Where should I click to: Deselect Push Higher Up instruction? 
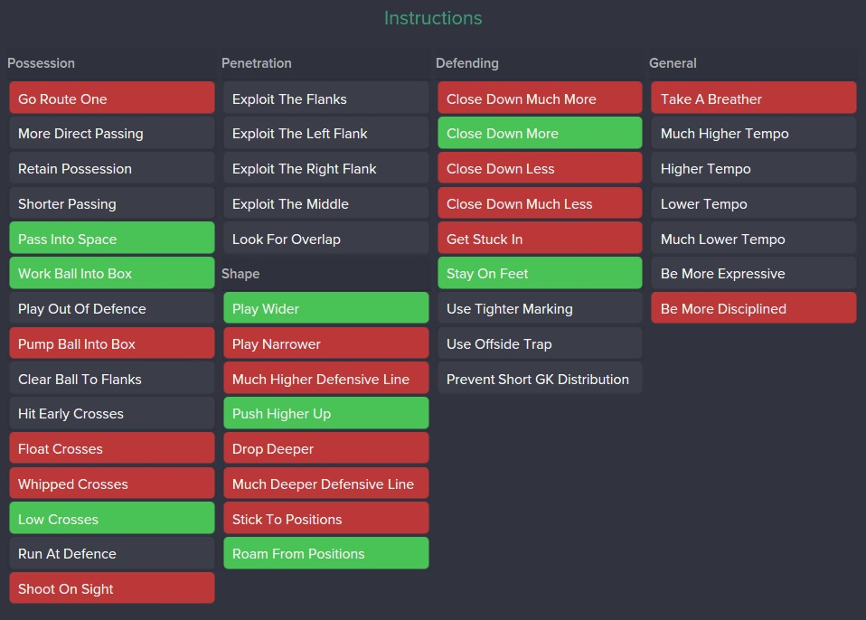[x=325, y=414]
